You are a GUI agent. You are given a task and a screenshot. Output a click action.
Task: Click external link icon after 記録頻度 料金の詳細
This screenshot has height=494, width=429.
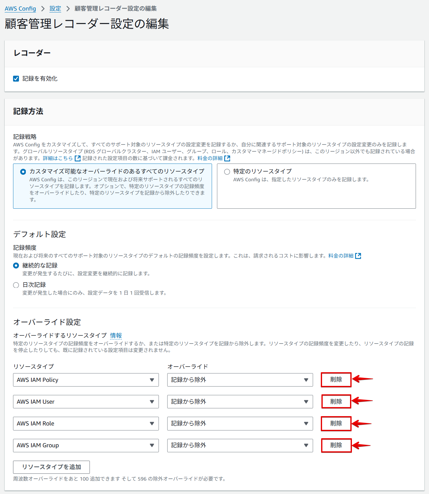click(x=358, y=256)
